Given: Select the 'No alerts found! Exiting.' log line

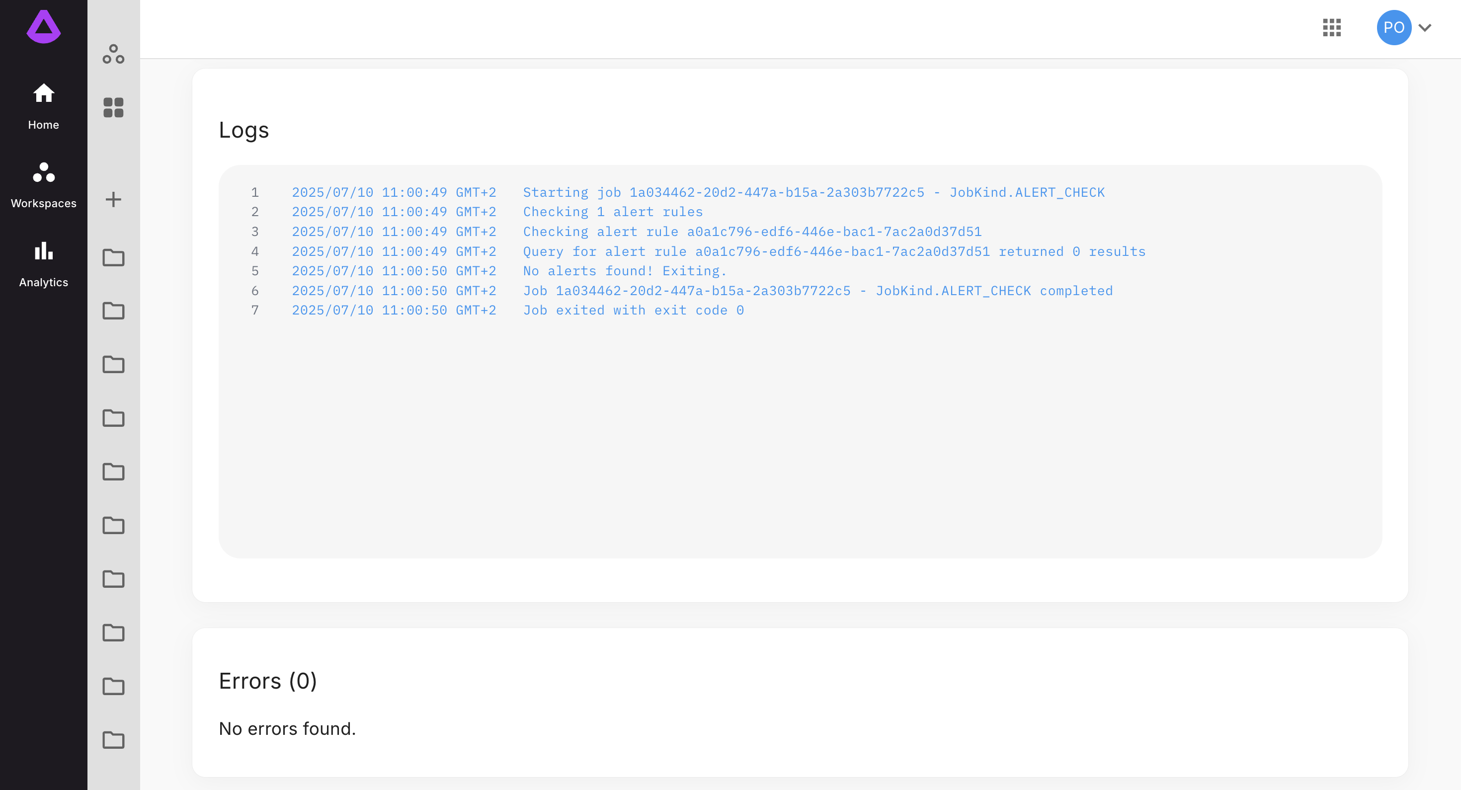Looking at the screenshot, I should 625,270.
